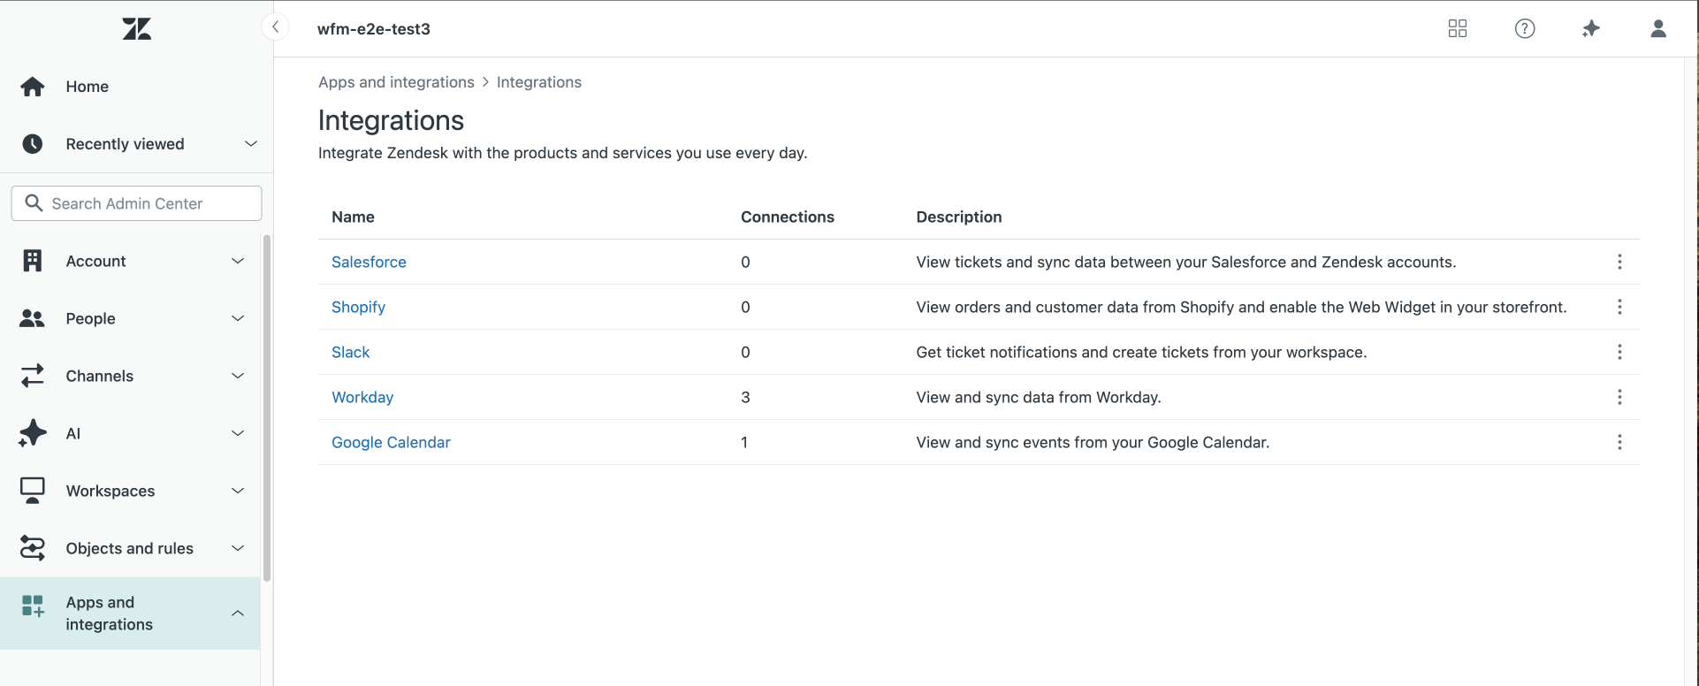Open the user profile avatar icon

(1658, 29)
